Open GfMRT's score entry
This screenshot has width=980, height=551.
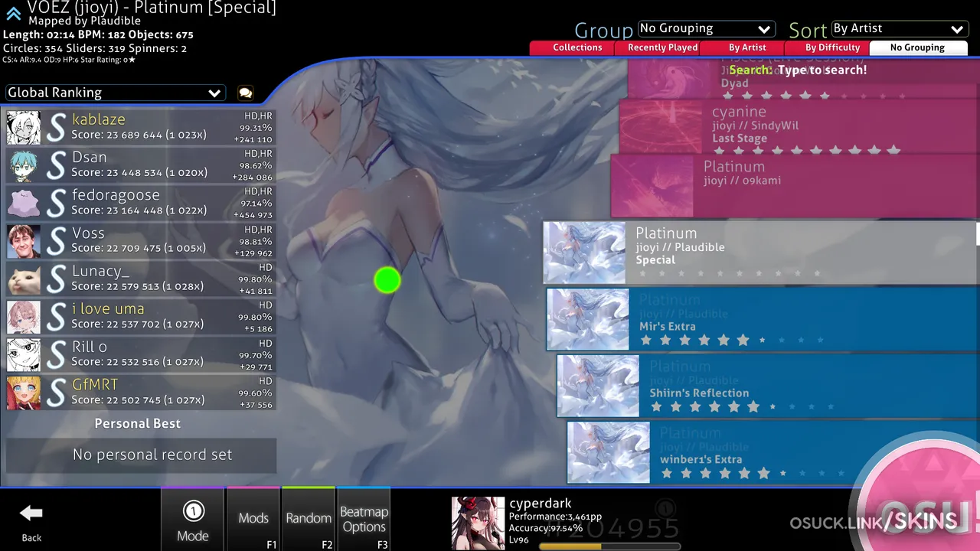coord(141,393)
